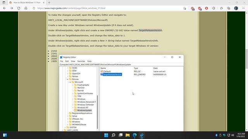Click the Registry Editor address path bar
The image size is (248, 139).
[121, 64]
